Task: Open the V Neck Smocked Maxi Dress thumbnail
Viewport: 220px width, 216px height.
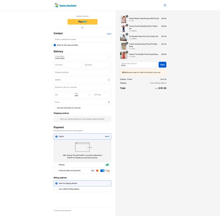Action: tap(124, 46)
